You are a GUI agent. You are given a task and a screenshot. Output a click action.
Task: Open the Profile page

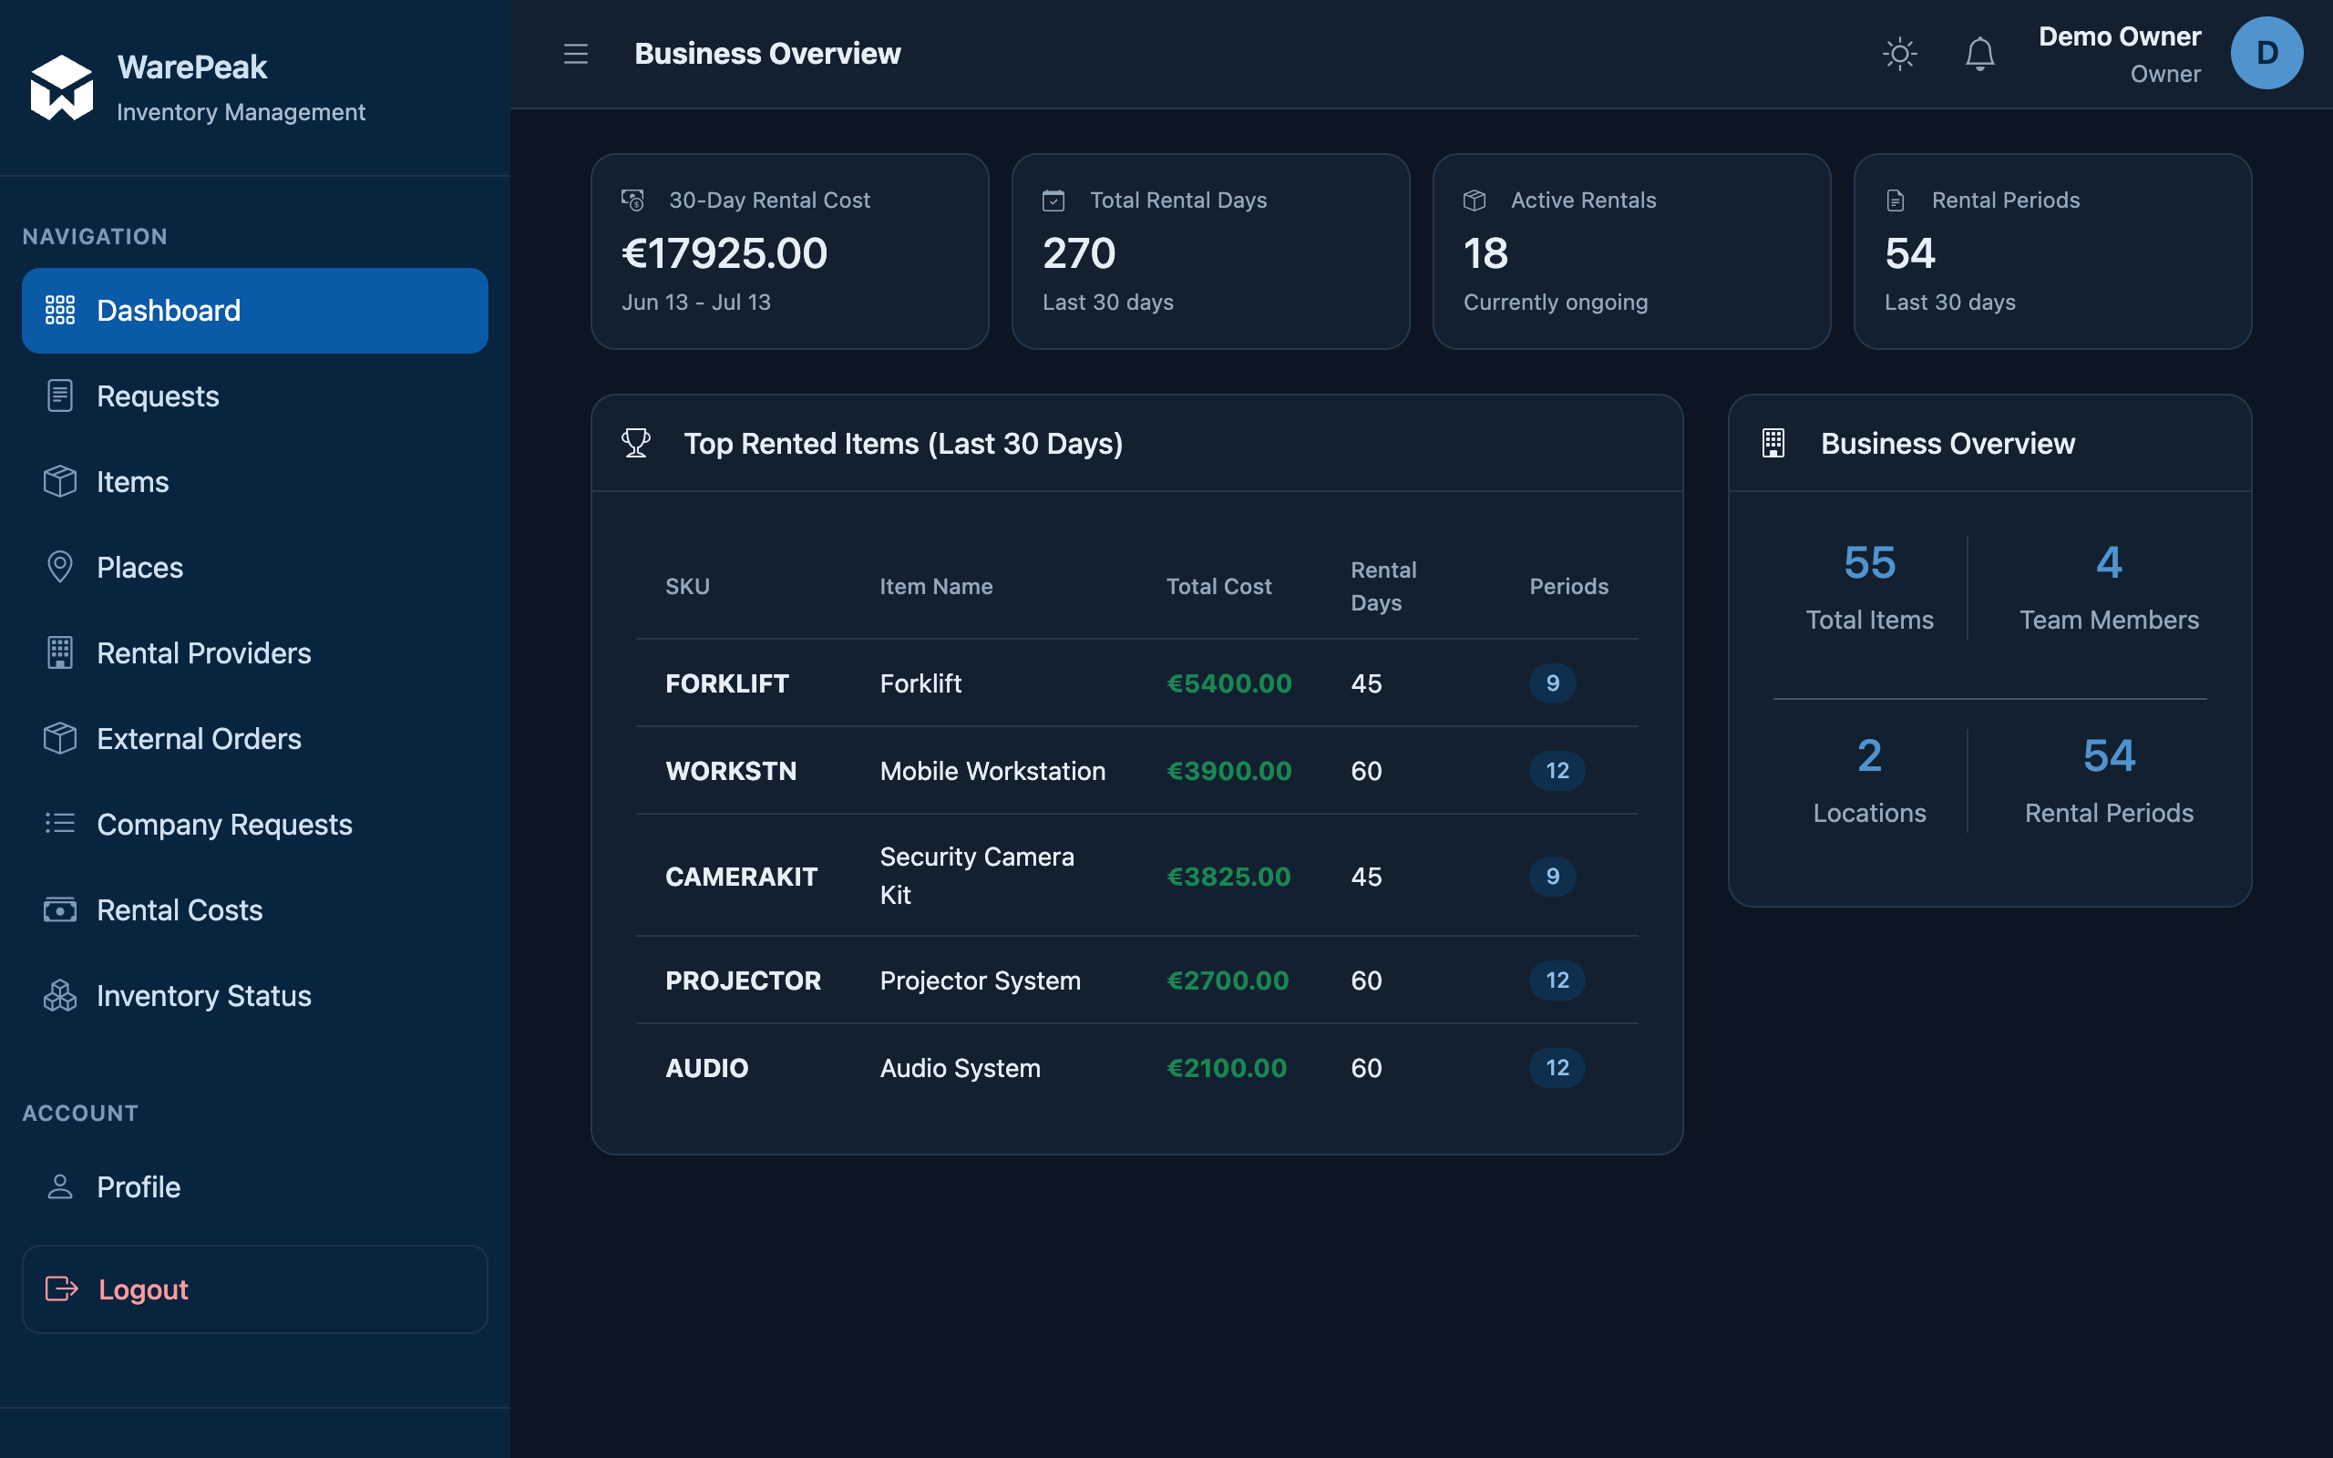254,1186
